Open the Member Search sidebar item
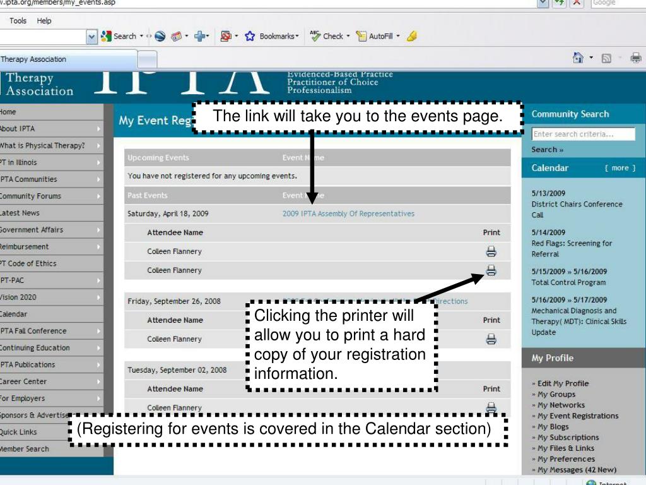 pyautogui.click(x=52, y=449)
